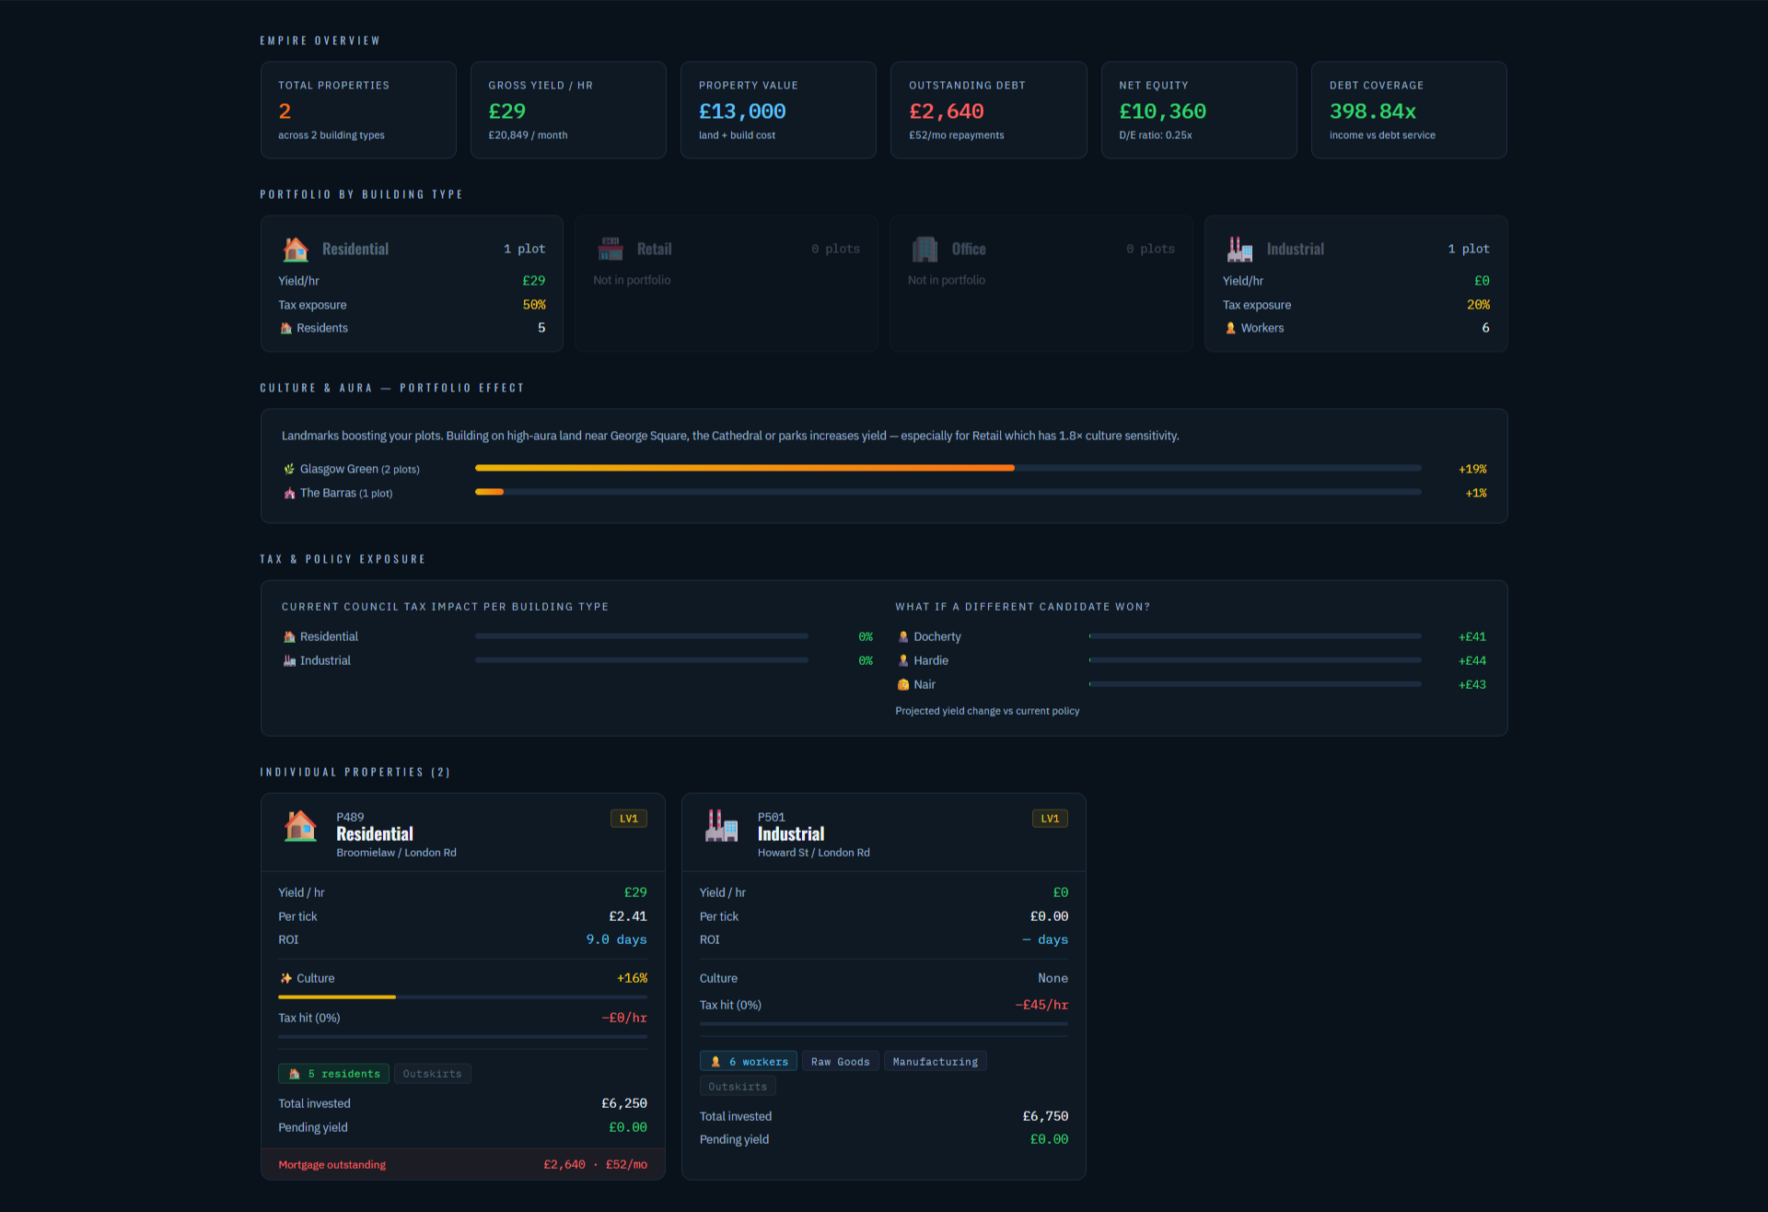This screenshot has height=1212, width=1768.
Task: Click the +19% Glasgow Green value
Action: tap(1472, 469)
